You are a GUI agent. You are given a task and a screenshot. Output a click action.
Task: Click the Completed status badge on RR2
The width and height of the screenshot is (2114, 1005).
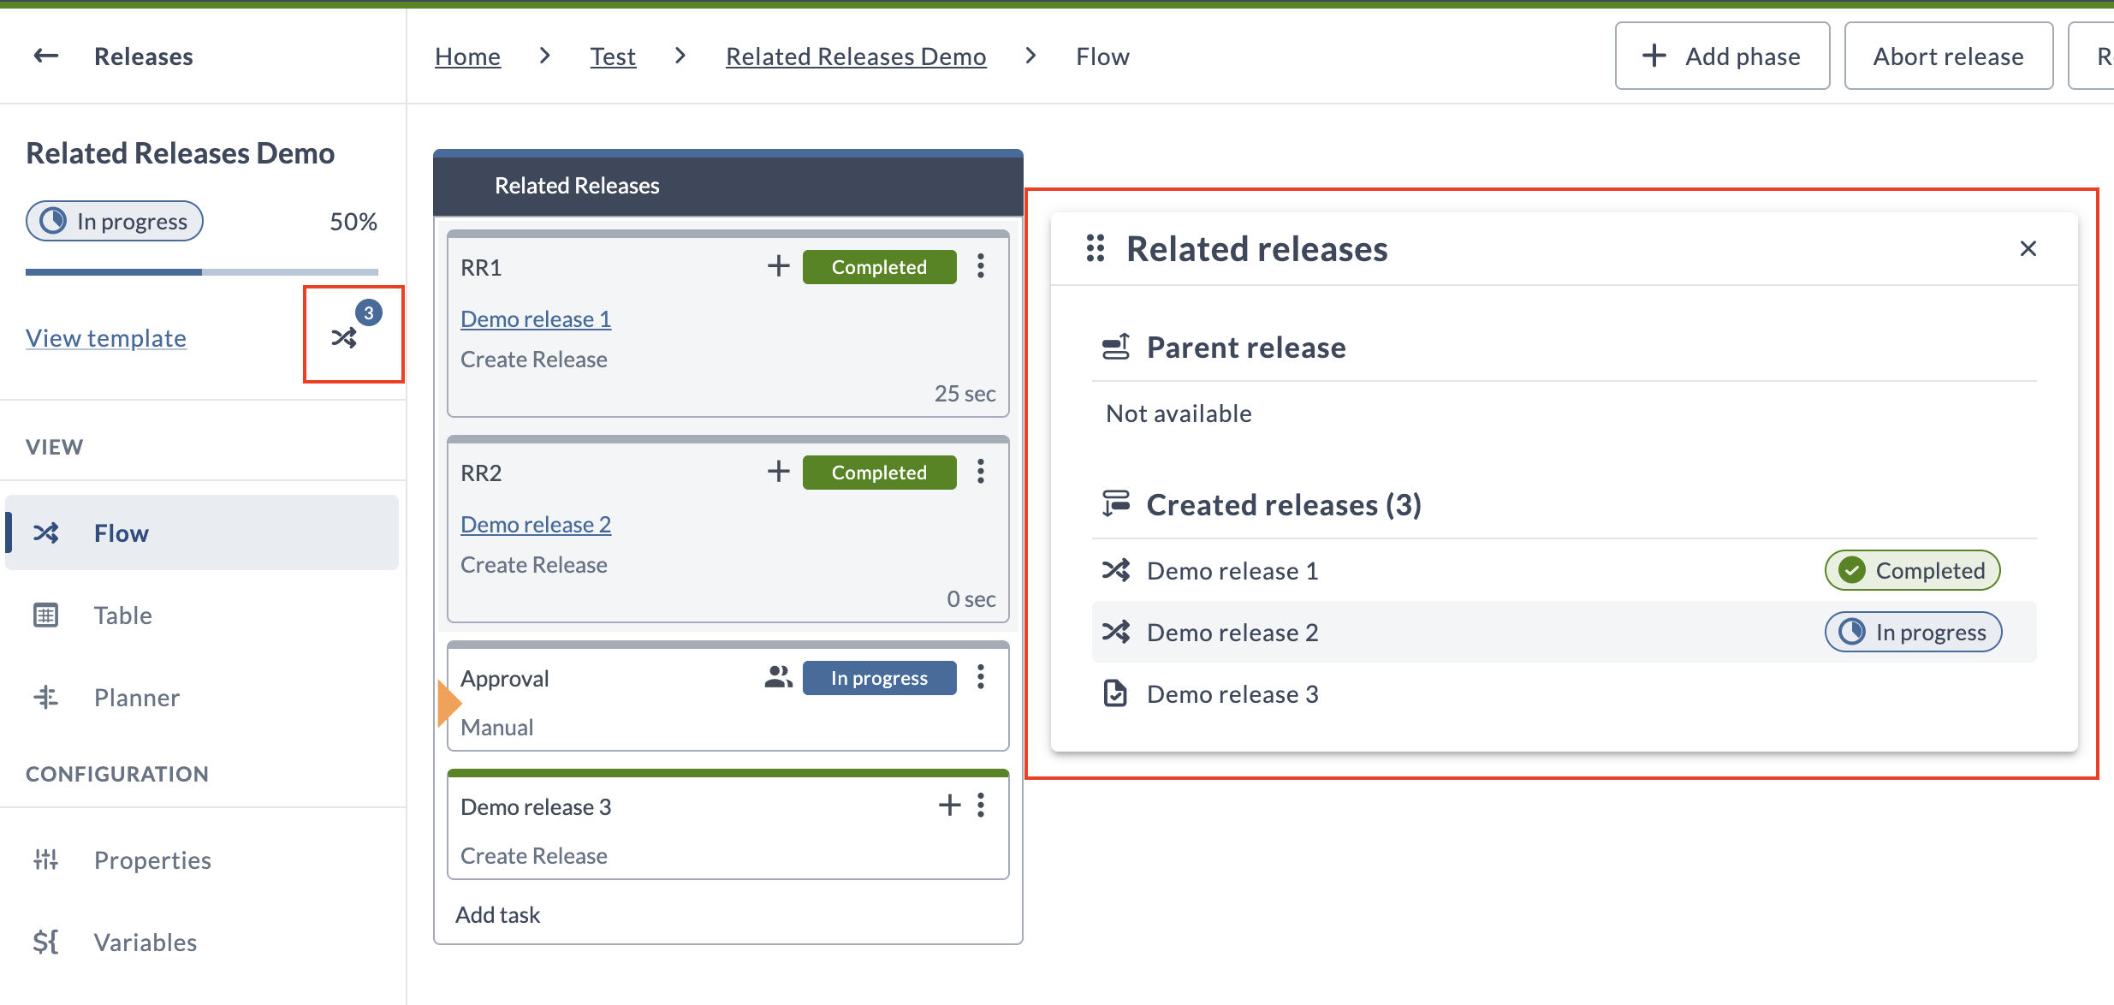tap(879, 472)
